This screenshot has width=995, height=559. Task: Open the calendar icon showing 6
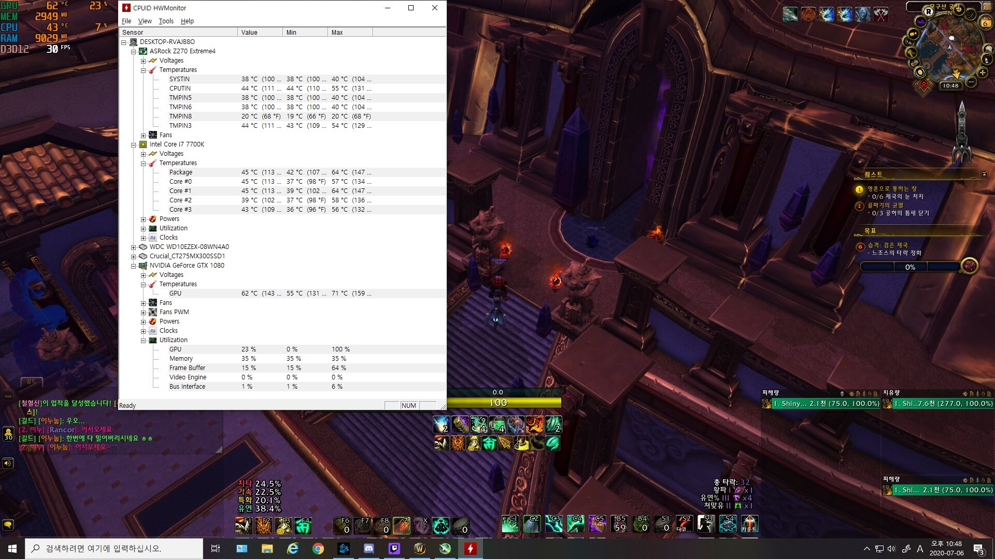(985, 23)
